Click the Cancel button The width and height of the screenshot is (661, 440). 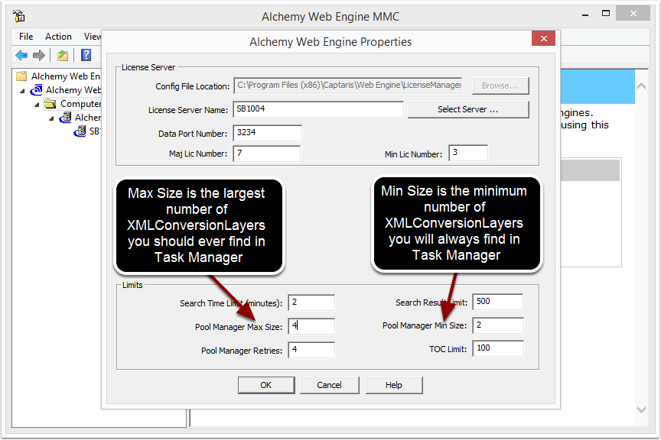coord(329,385)
